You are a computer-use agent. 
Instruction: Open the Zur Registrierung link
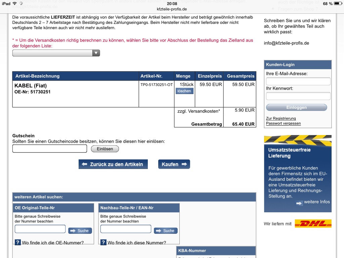pos(281,118)
